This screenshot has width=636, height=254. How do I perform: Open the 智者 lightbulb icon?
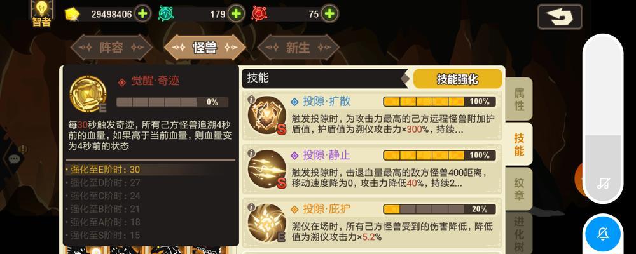41,13
